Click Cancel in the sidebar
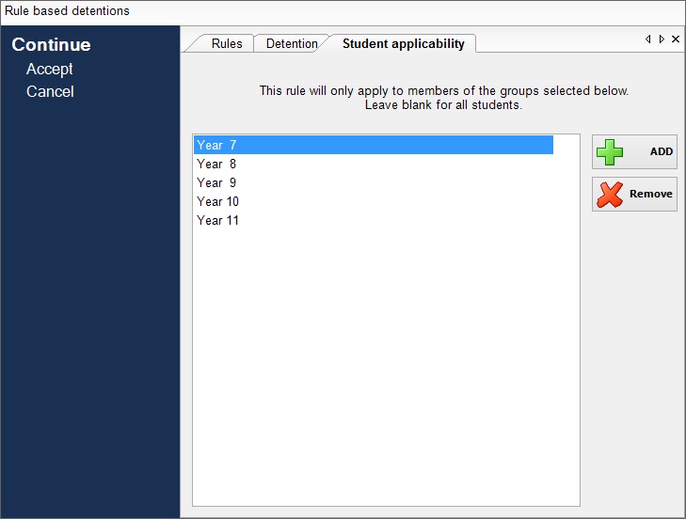Screen dimensions: 686x519 [x=50, y=92]
